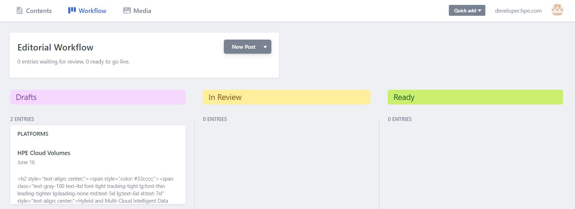The width and height of the screenshot is (575, 209).
Task: Select the In Review column header
Action: (x=286, y=97)
